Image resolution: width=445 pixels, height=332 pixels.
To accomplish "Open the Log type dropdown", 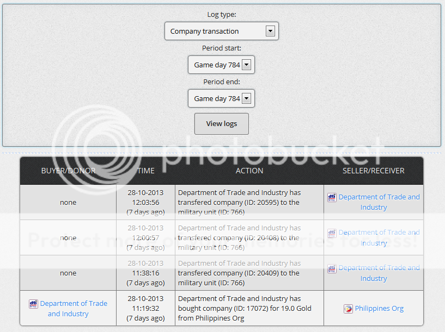I will 221,31.
